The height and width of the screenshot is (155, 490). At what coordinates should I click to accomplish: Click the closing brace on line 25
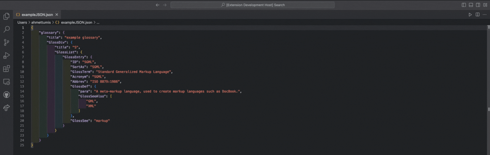point(32,145)
